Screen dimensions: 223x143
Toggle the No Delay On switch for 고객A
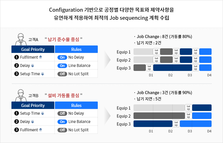(62, 57)
